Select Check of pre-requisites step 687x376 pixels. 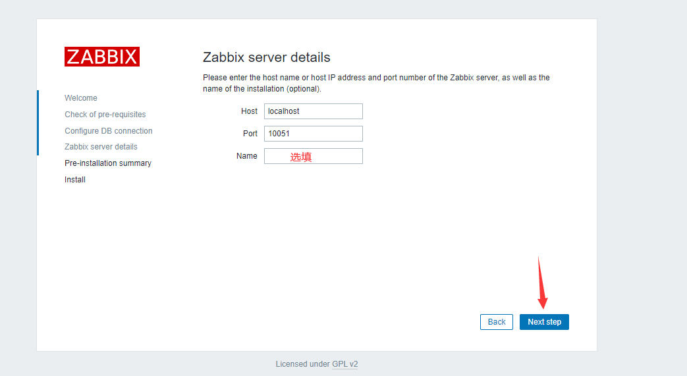[105, 115]
